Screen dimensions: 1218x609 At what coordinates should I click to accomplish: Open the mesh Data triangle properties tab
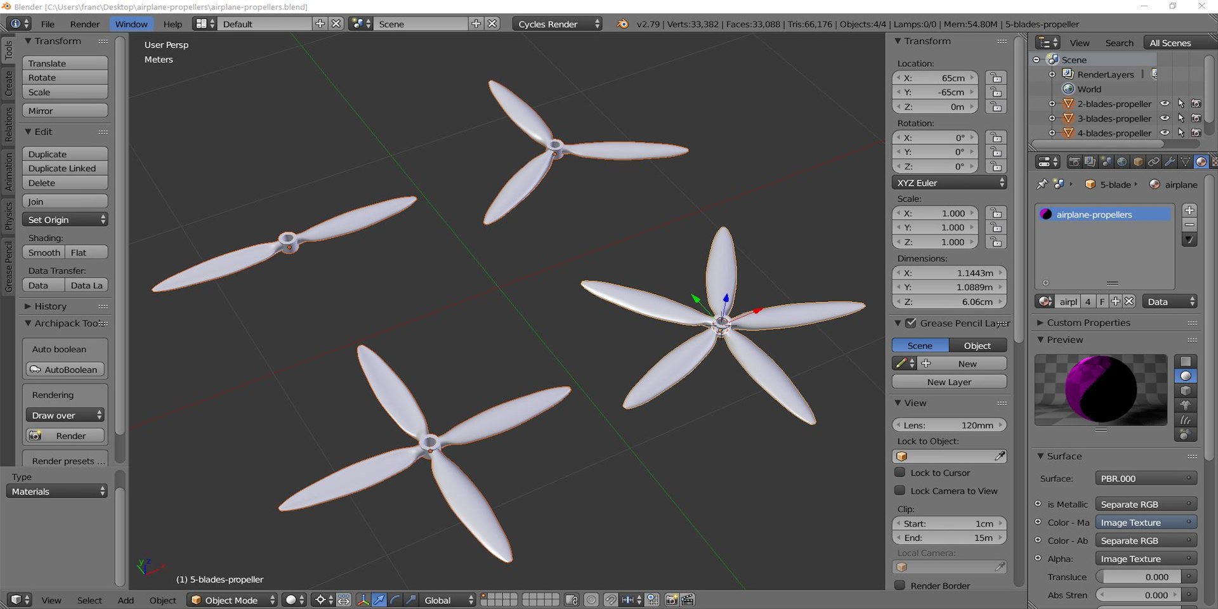[1185, 162]
